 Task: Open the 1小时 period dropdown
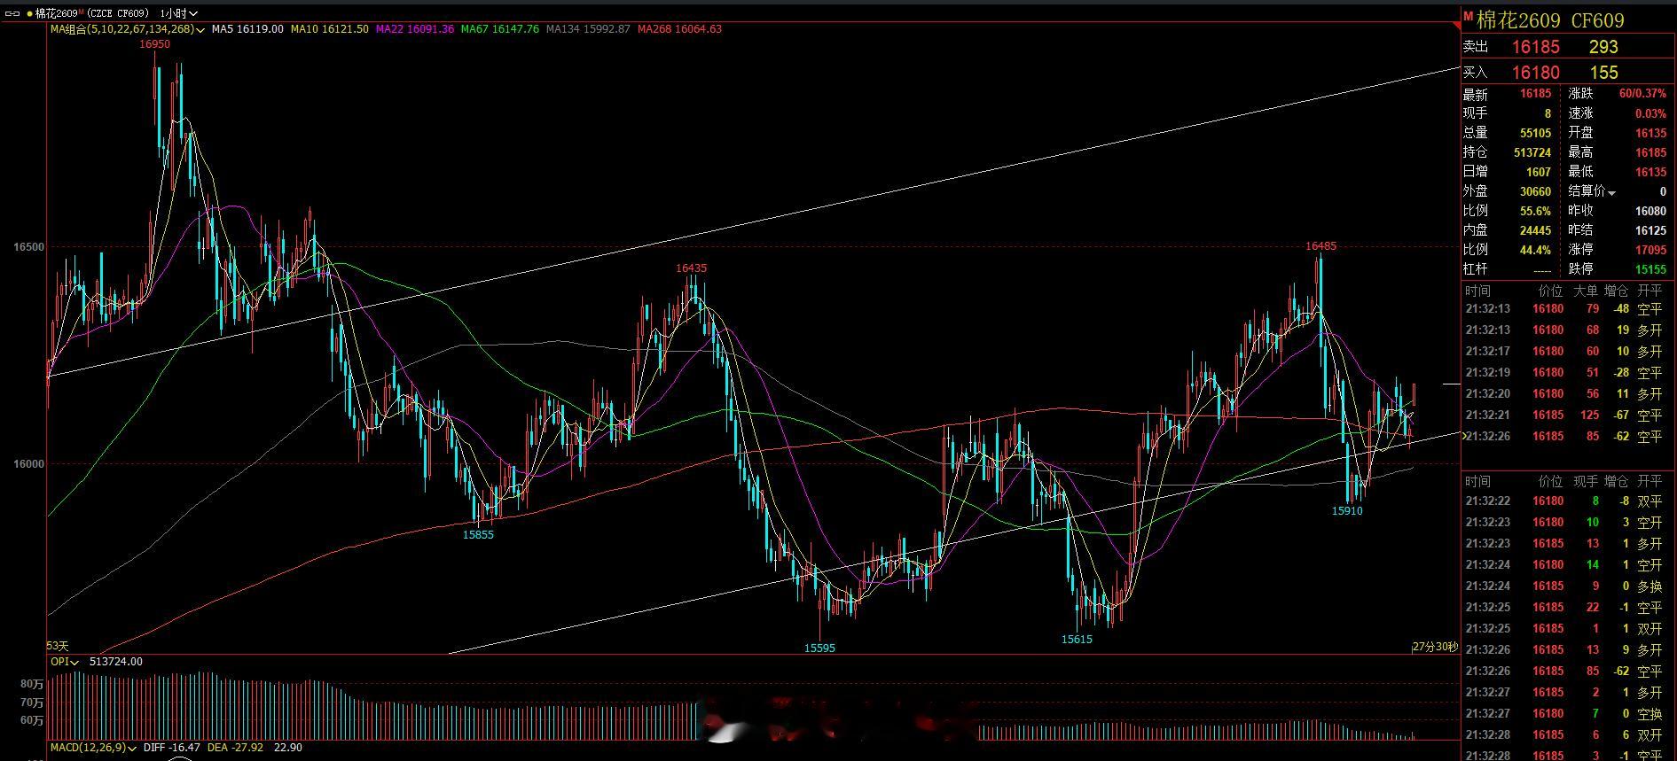179,13
